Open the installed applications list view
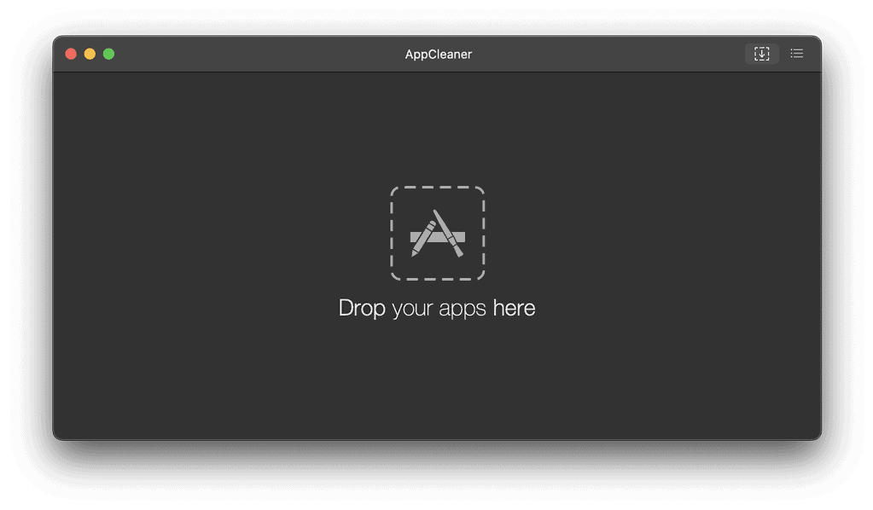873x510 pixels. point(796,54)
